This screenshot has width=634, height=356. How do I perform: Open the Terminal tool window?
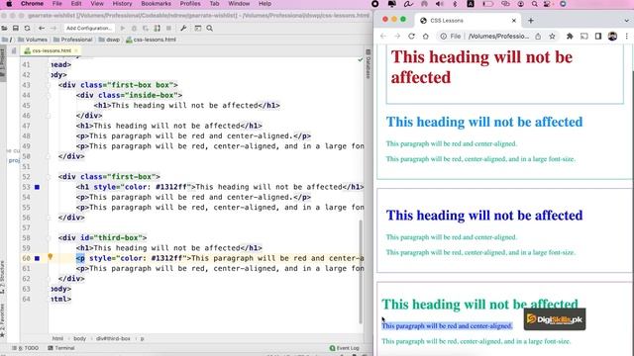click(x=61, y=348)
